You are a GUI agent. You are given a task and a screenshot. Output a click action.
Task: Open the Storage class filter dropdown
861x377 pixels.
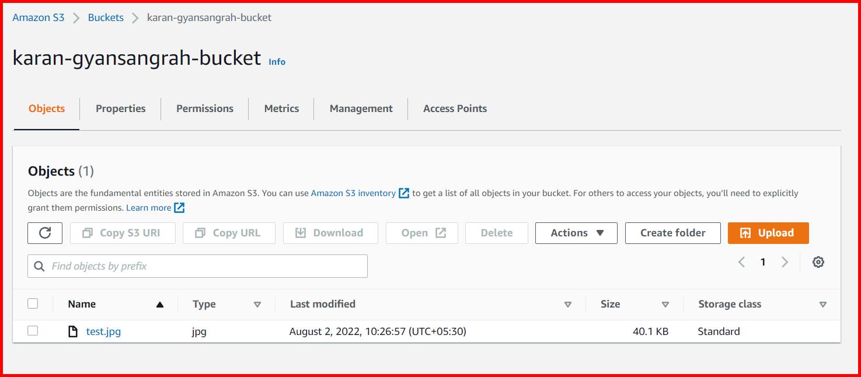pos(824,304)
